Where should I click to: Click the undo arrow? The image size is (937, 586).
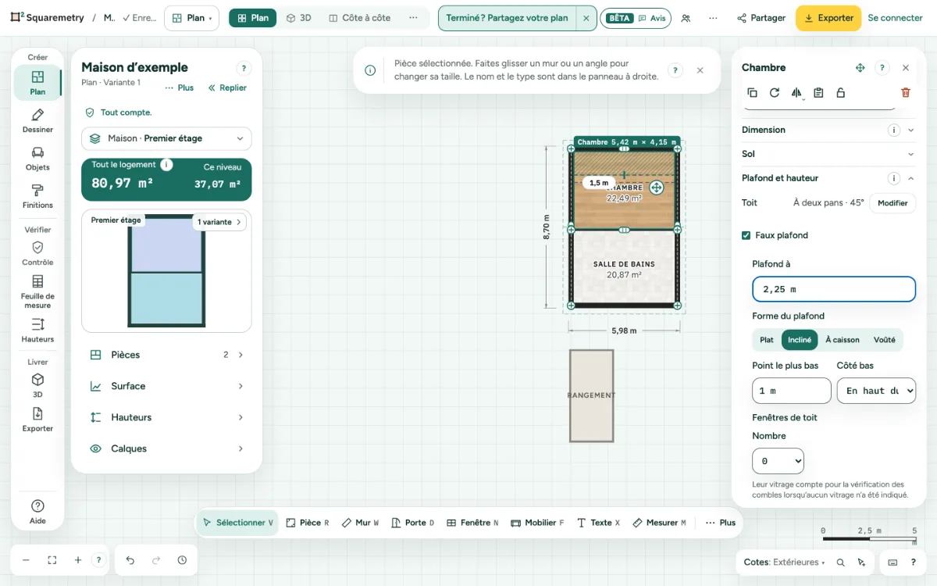click(130, 560)
